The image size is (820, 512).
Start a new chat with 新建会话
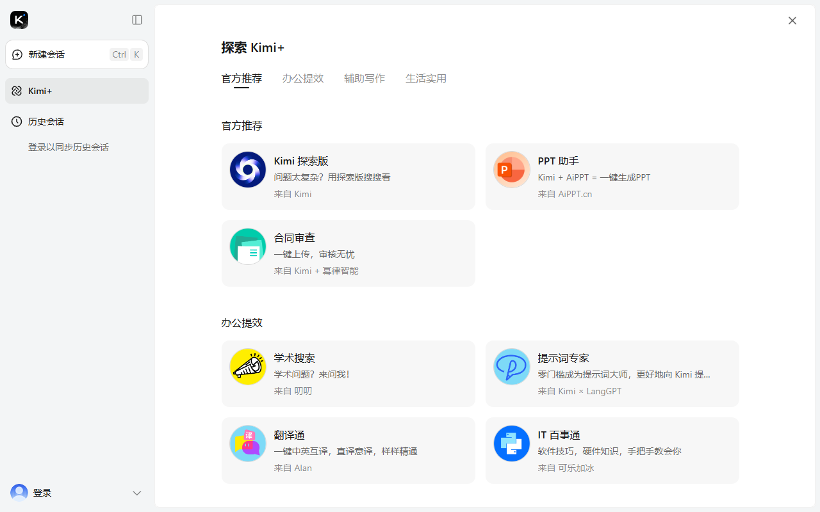77,54
